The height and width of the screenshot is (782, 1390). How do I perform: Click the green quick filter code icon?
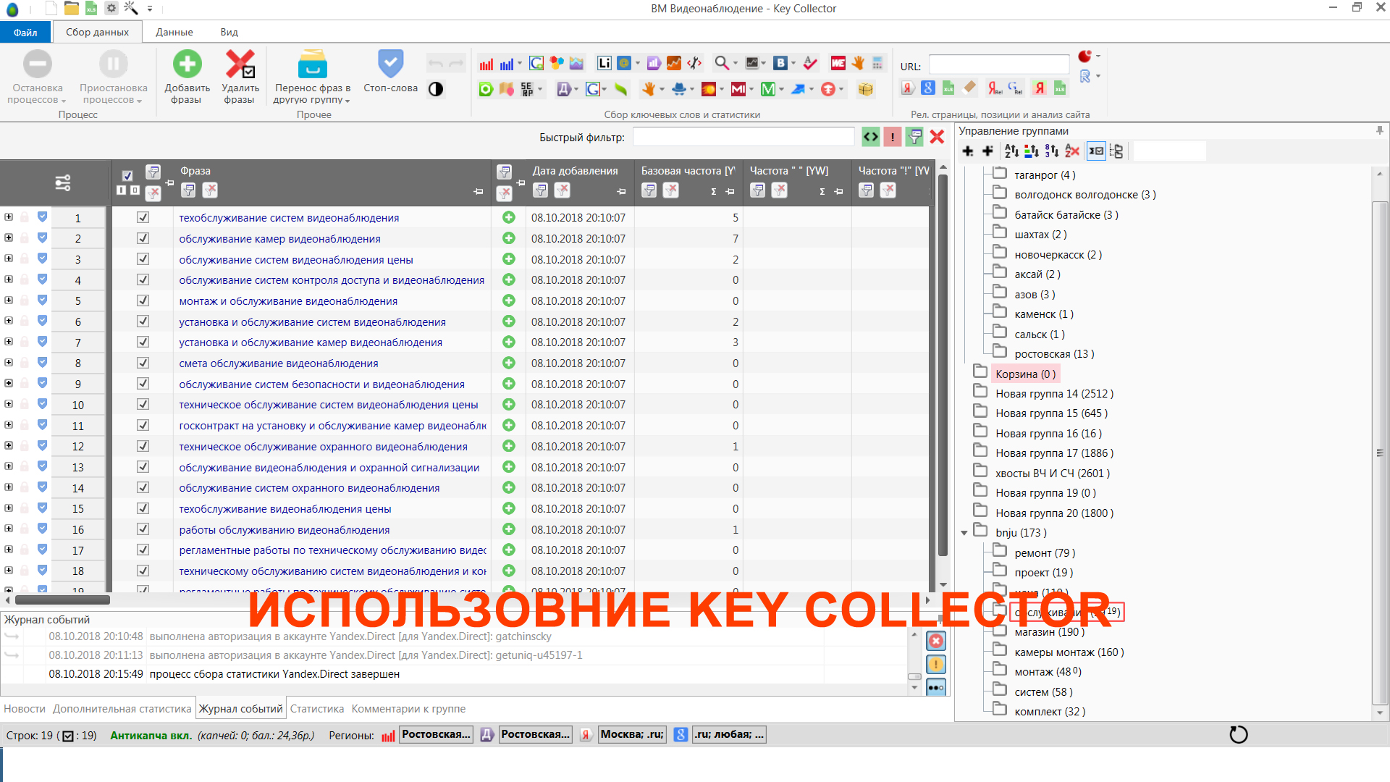click(x=871, y=137)
